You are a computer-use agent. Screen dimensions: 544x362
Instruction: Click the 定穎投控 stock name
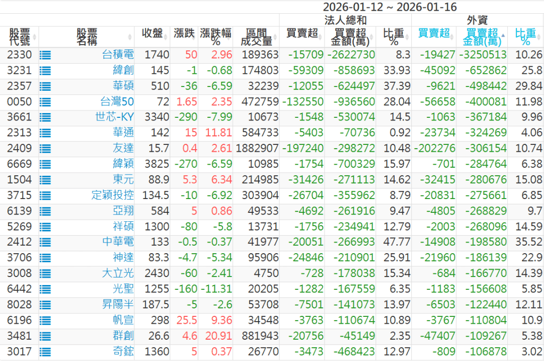[x=112, y=195]
